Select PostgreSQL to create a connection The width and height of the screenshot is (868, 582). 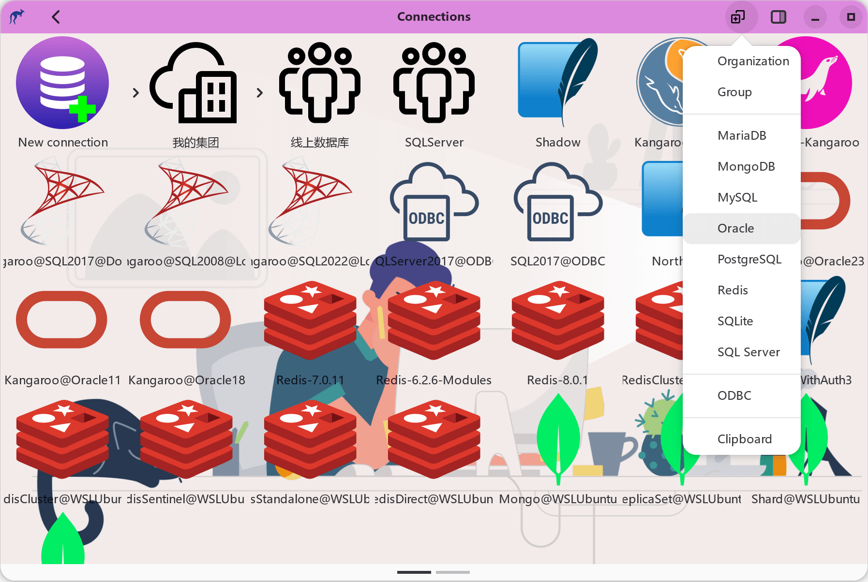pyautogui.click(x=749, y=259)
